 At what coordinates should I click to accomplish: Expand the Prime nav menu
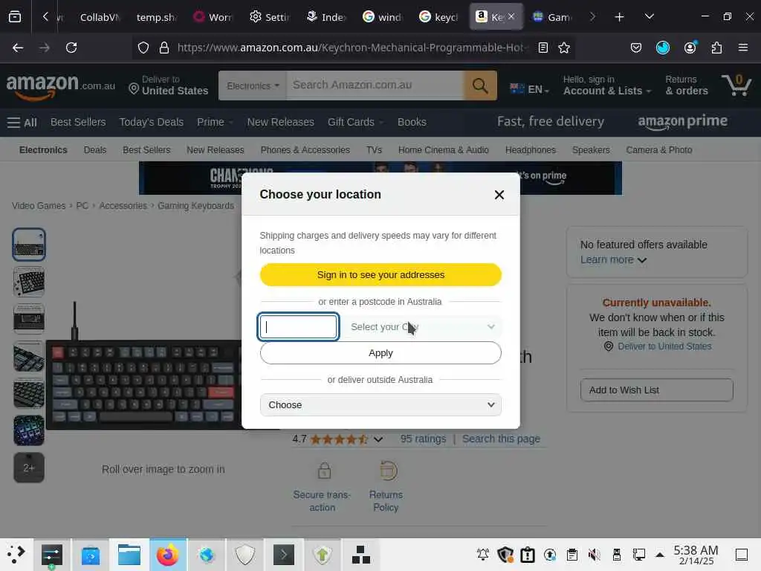click(215, 123)
